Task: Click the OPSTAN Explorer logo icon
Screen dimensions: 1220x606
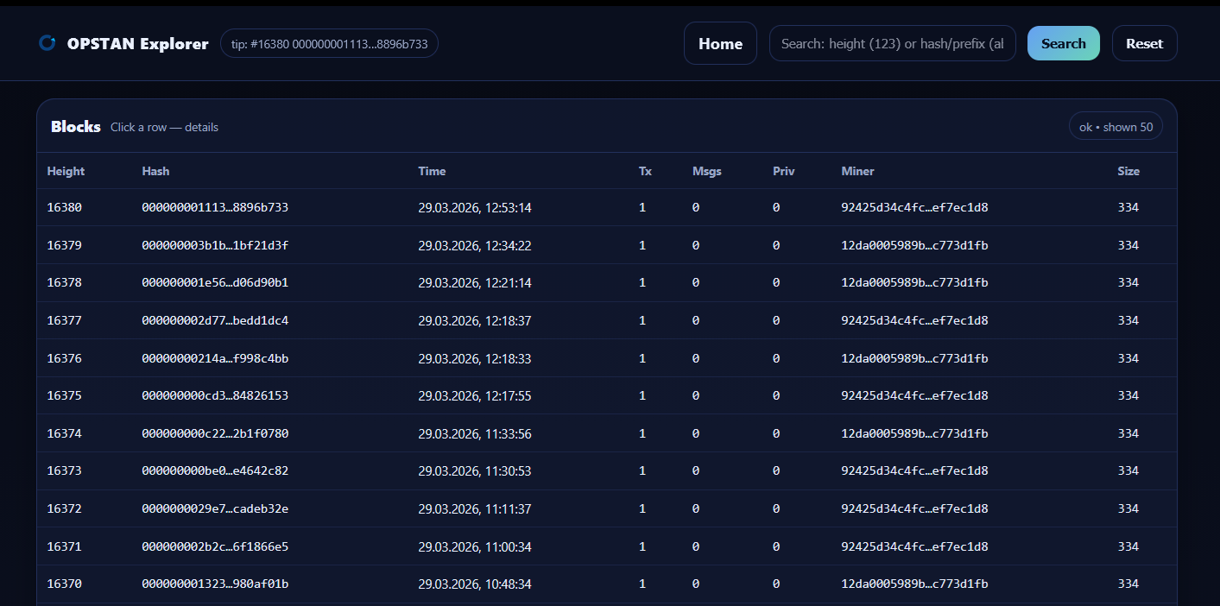Action: click(47, 43)
